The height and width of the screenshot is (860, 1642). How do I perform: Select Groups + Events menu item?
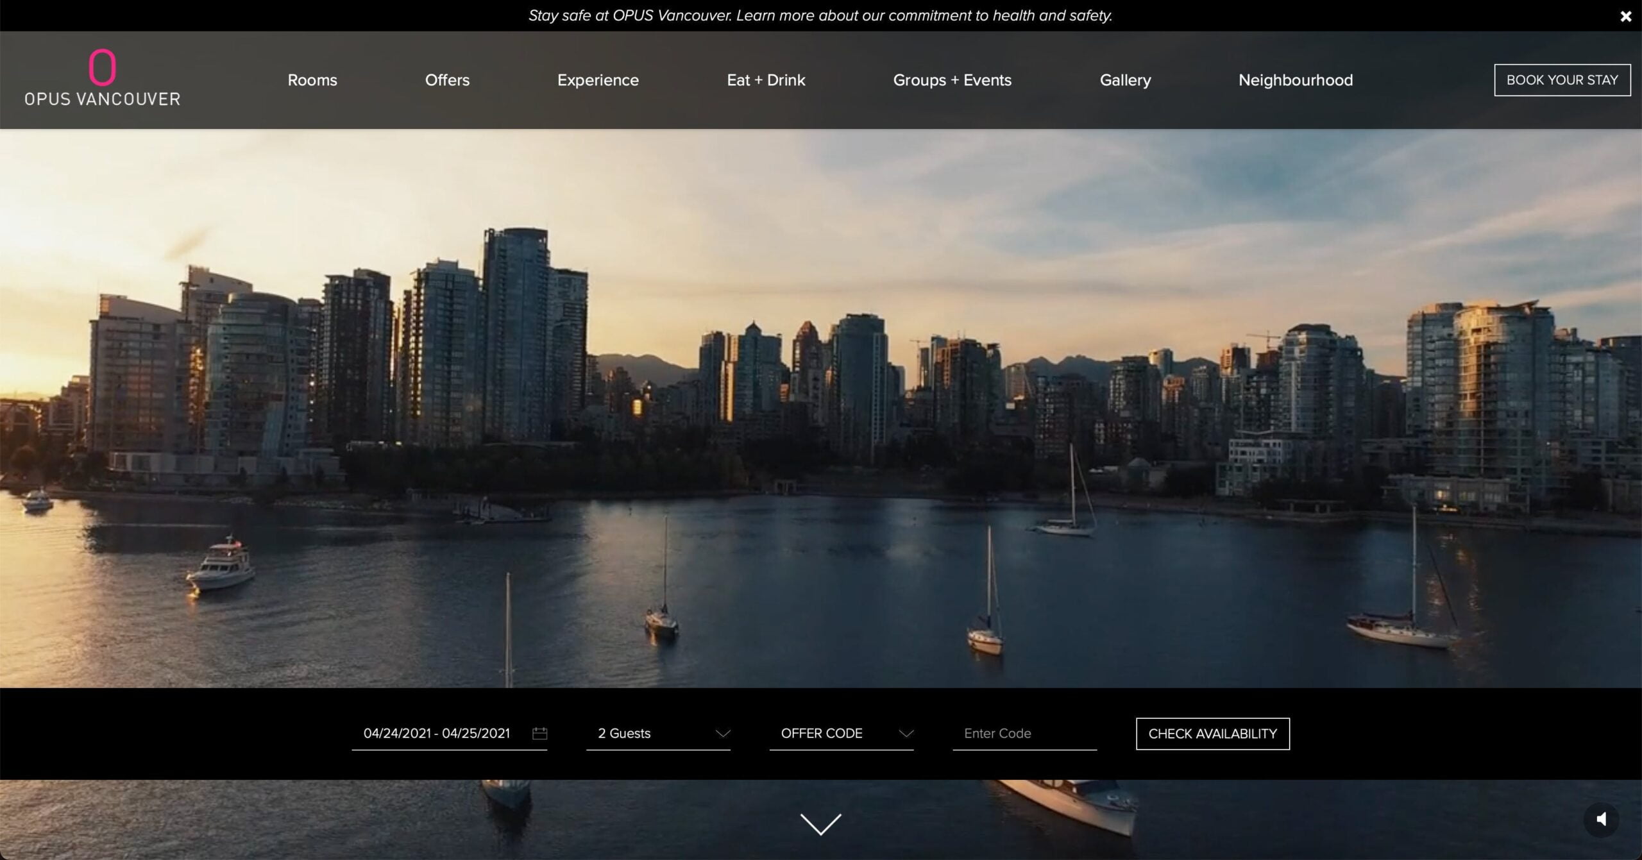(x=952, y=80)
